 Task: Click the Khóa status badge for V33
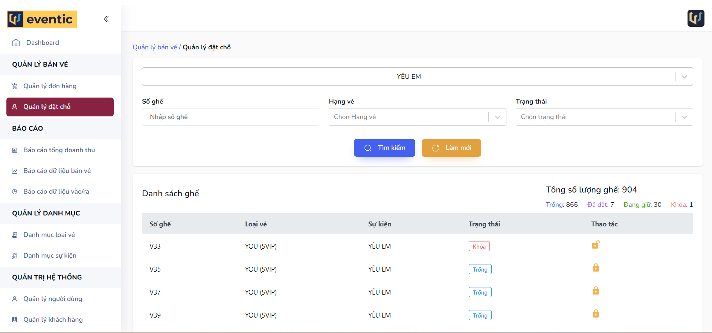[x=479, y=247]
